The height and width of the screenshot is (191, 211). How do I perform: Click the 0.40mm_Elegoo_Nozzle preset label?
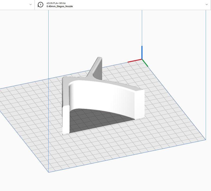click(x=60, y=6)
